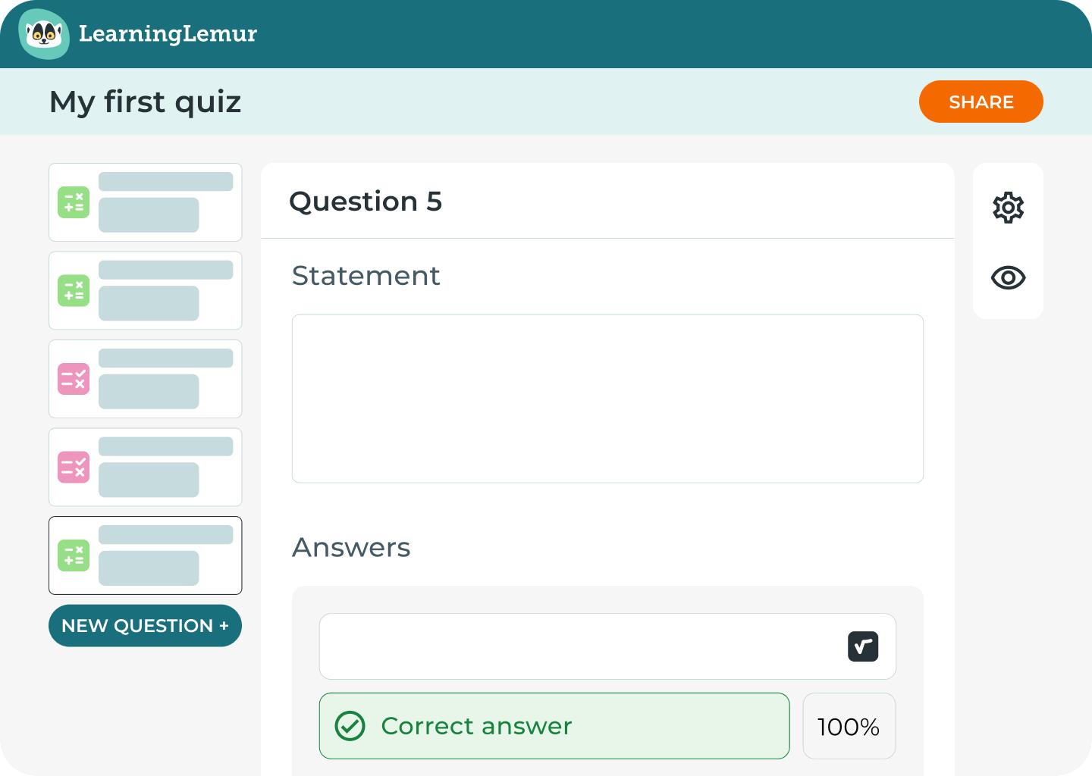Image resolution: width=1092 pixels, height=776 pixels.
Task: Click the My first quiz title
Action: [x=146, y=102]
